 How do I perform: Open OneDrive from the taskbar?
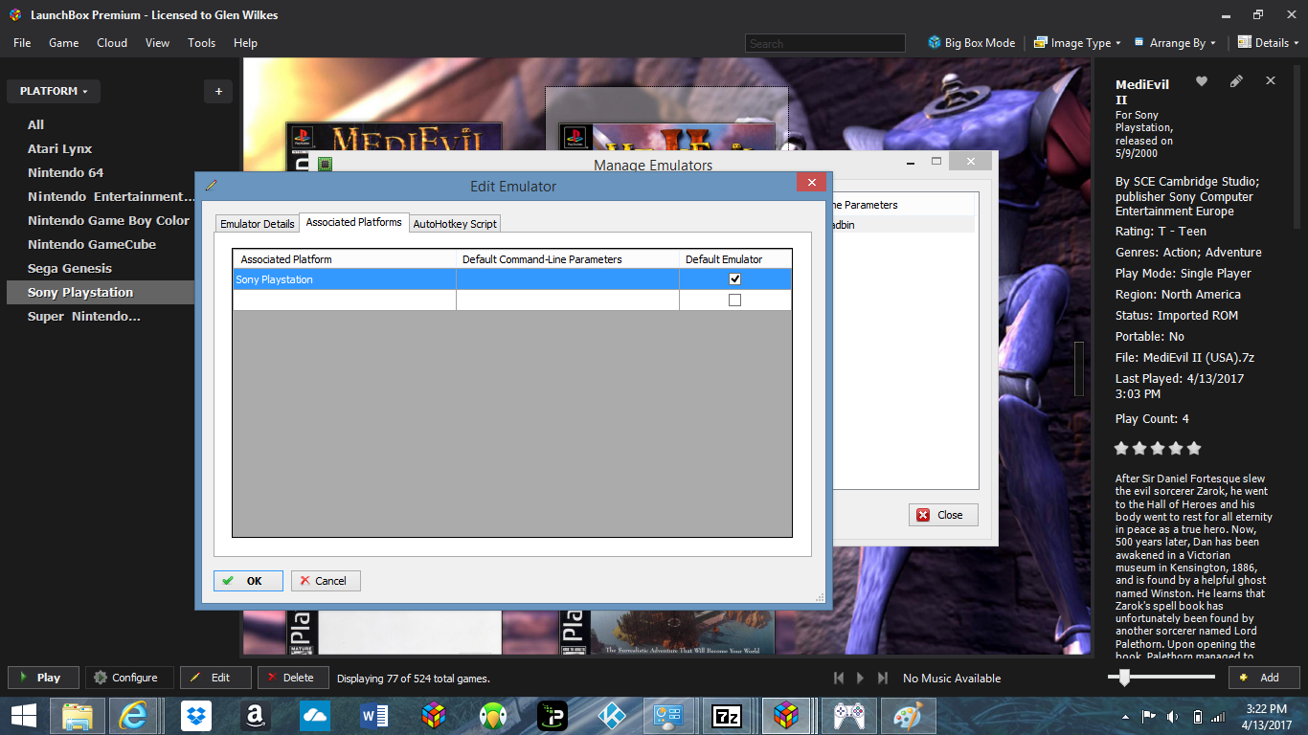pyautogui.click(x=314, y=715)
